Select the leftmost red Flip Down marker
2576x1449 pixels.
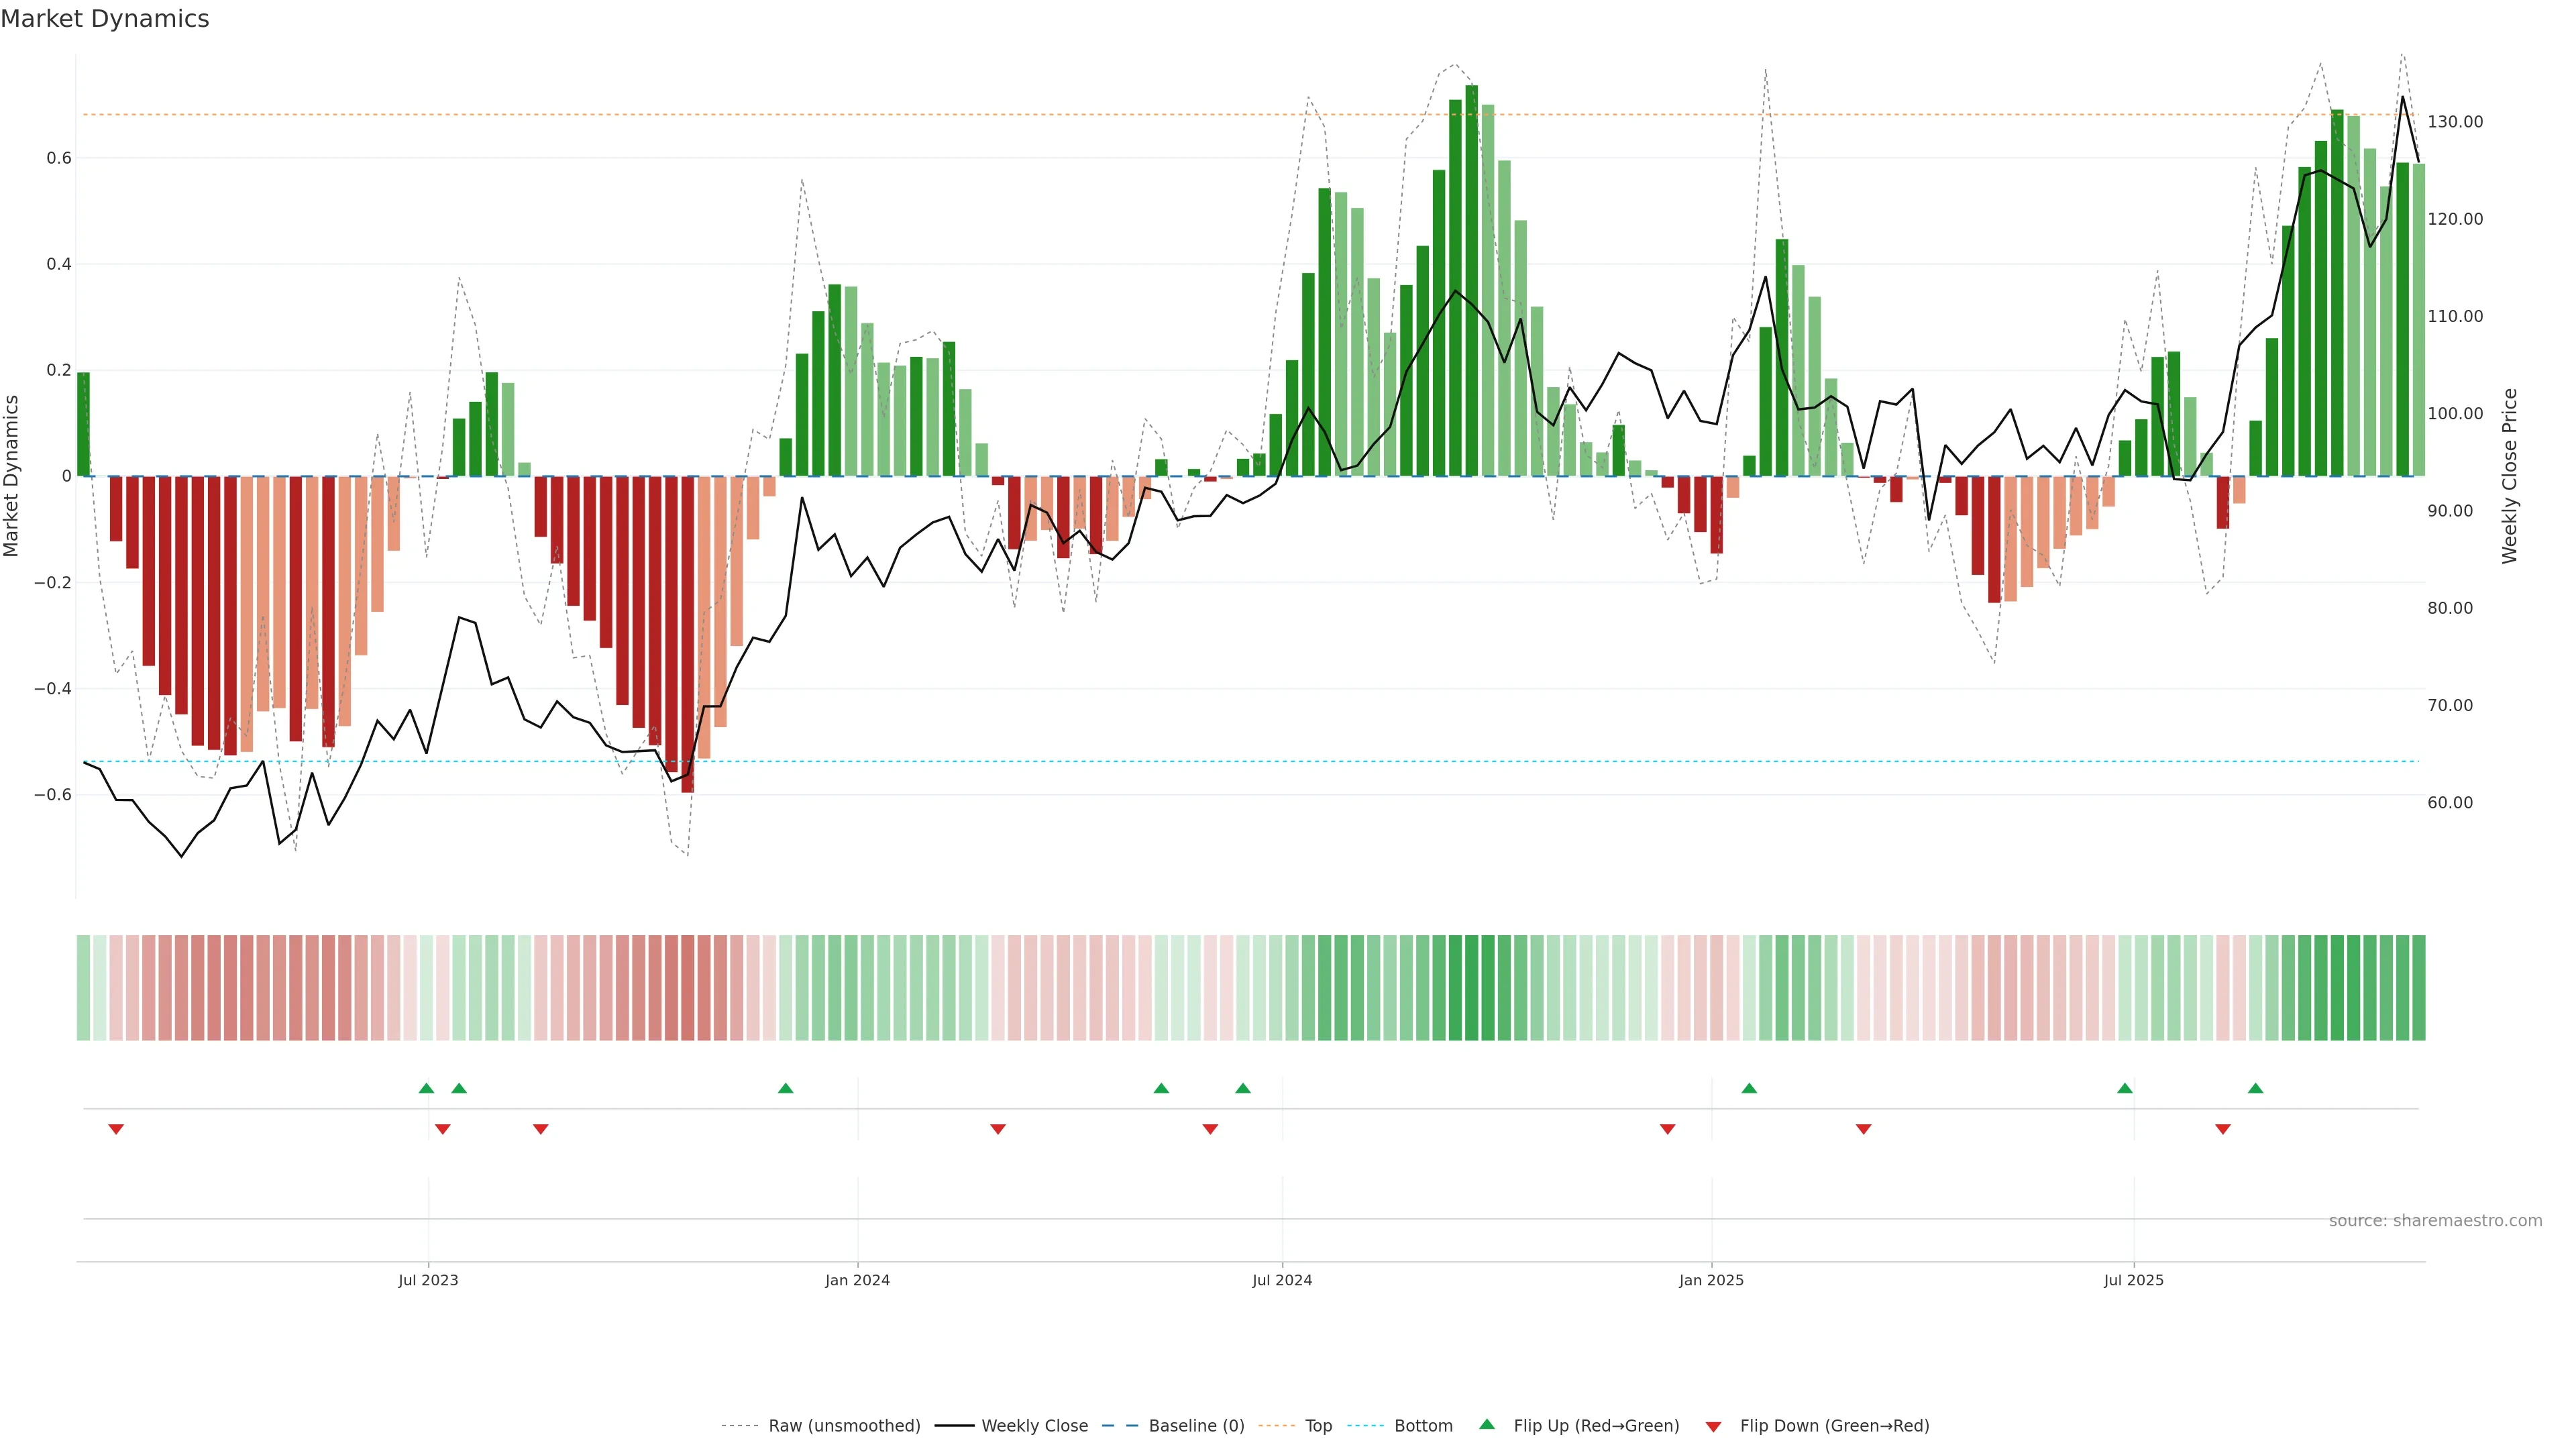tap(116, 1129)
